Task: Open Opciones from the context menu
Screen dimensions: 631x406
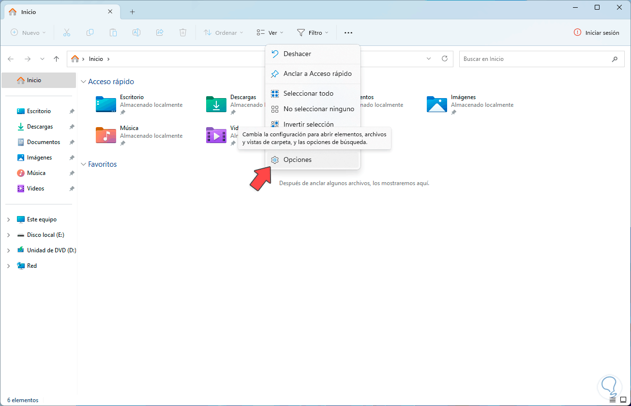Action: click(297, 159)
